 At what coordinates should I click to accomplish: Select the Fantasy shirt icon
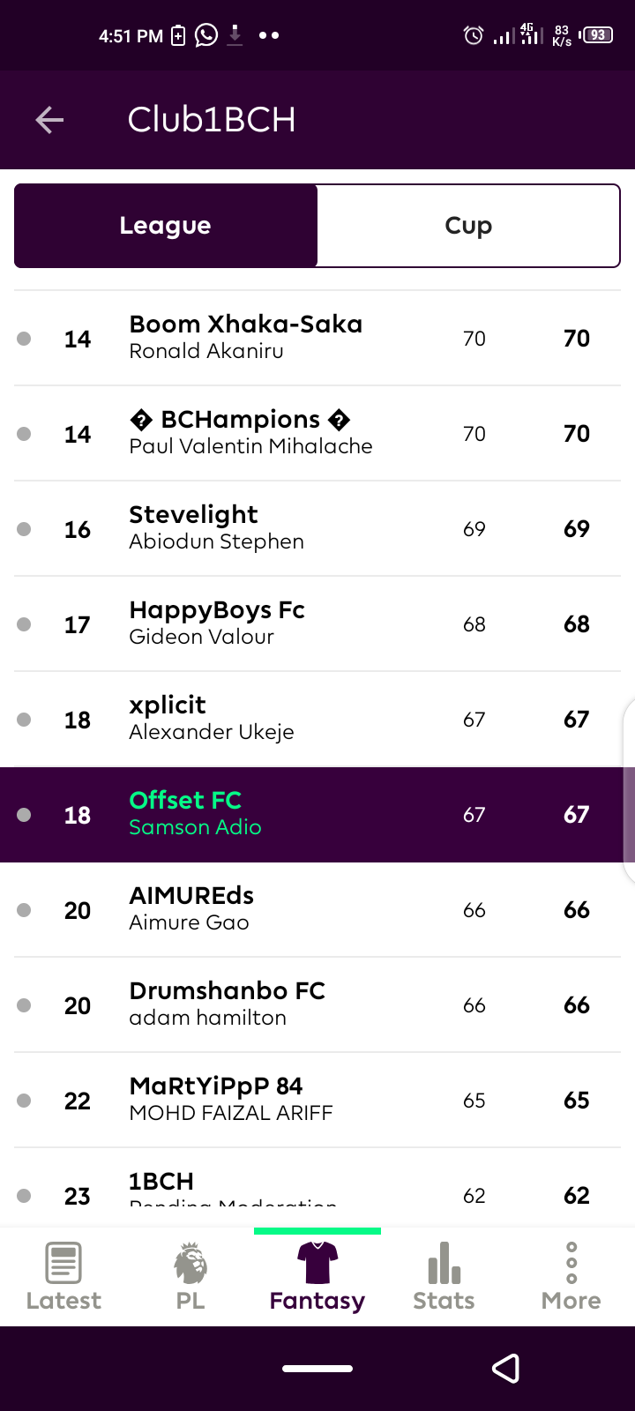pos(317,1262)
